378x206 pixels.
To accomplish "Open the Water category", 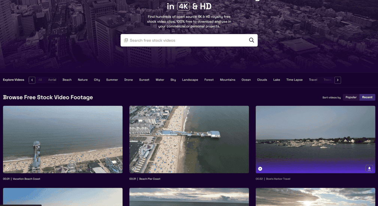I will pyautogui.click(x=160, y=80).
